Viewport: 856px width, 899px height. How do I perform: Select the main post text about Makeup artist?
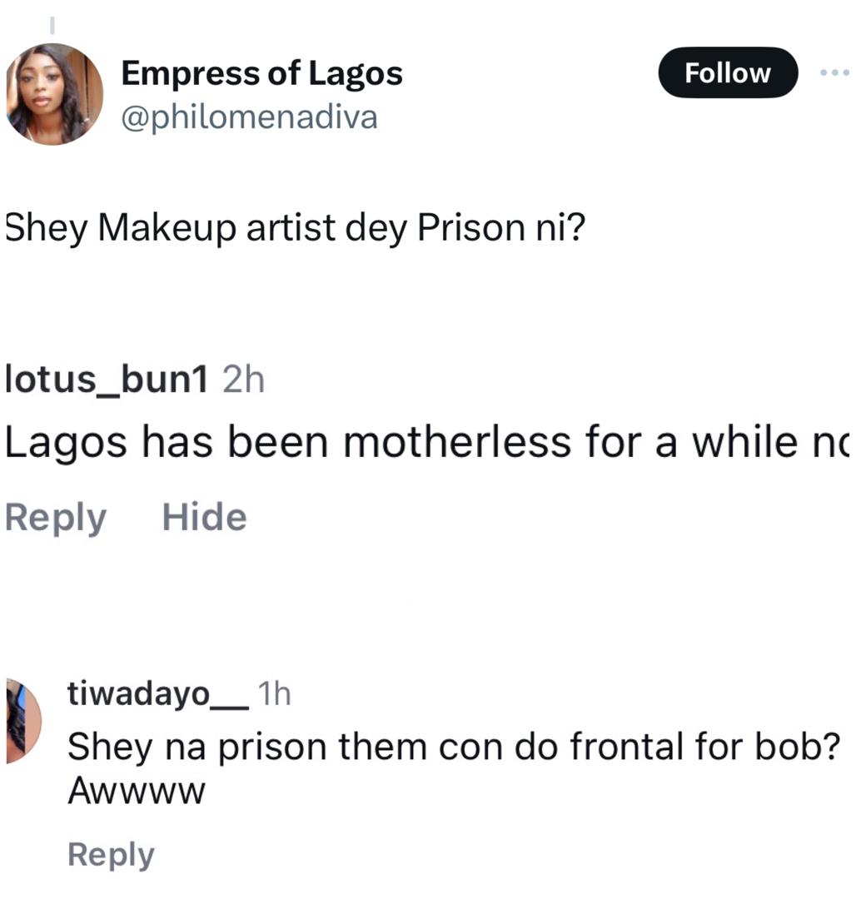[291, 228]
